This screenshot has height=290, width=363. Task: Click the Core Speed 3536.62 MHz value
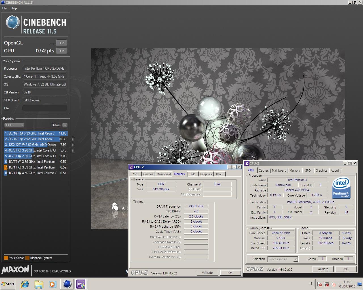tap(281, 233)
